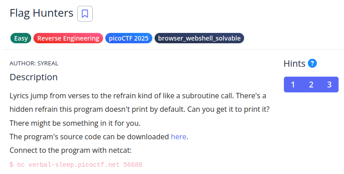Reveal hint number 3
The image size is (344, 174).
(329, 84)
